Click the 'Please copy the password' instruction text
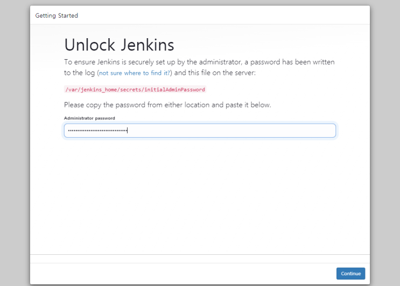The image size is (400, 286). click(167, 105)
